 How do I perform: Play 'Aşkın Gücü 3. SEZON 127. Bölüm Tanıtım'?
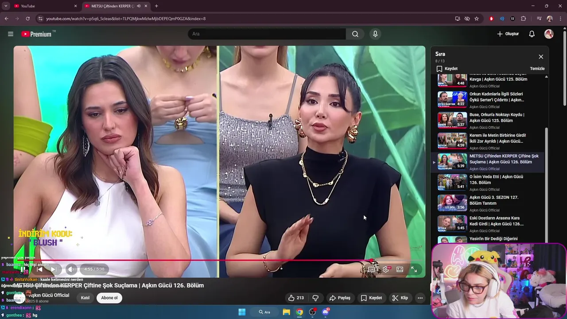pos(490,203)
